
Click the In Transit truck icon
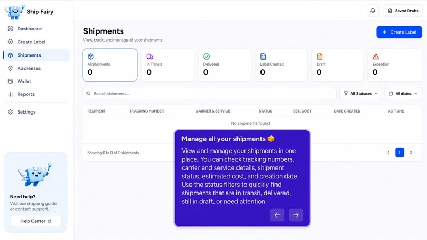click(150, 57)
